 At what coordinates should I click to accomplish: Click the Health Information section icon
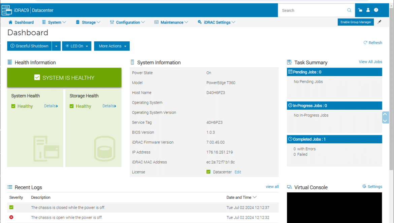pos(9,62)
